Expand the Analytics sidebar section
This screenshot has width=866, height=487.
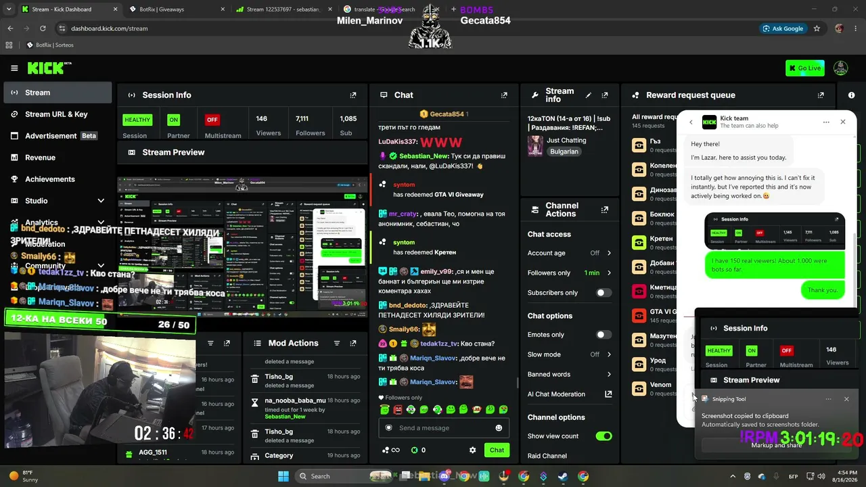[101, 223]
